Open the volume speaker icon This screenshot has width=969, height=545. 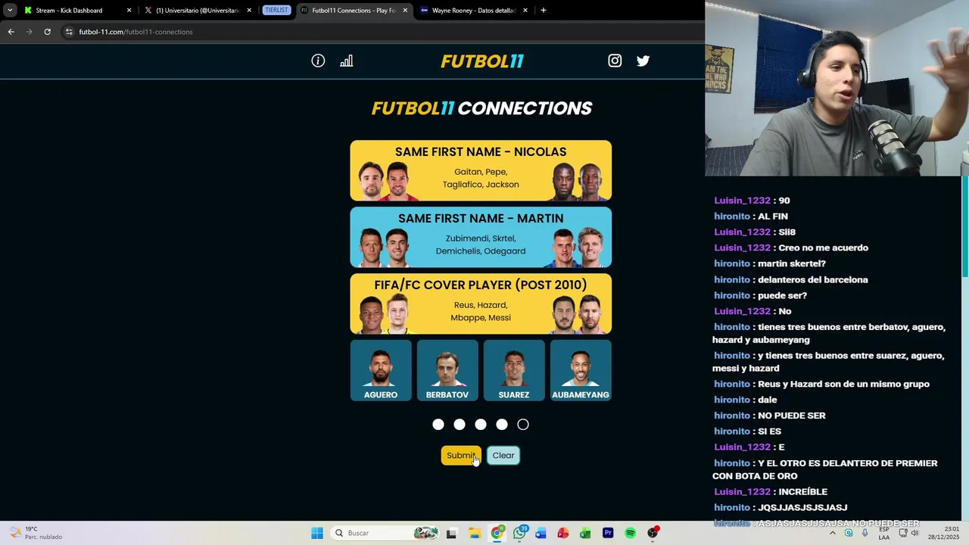click(x=915, y=533)
